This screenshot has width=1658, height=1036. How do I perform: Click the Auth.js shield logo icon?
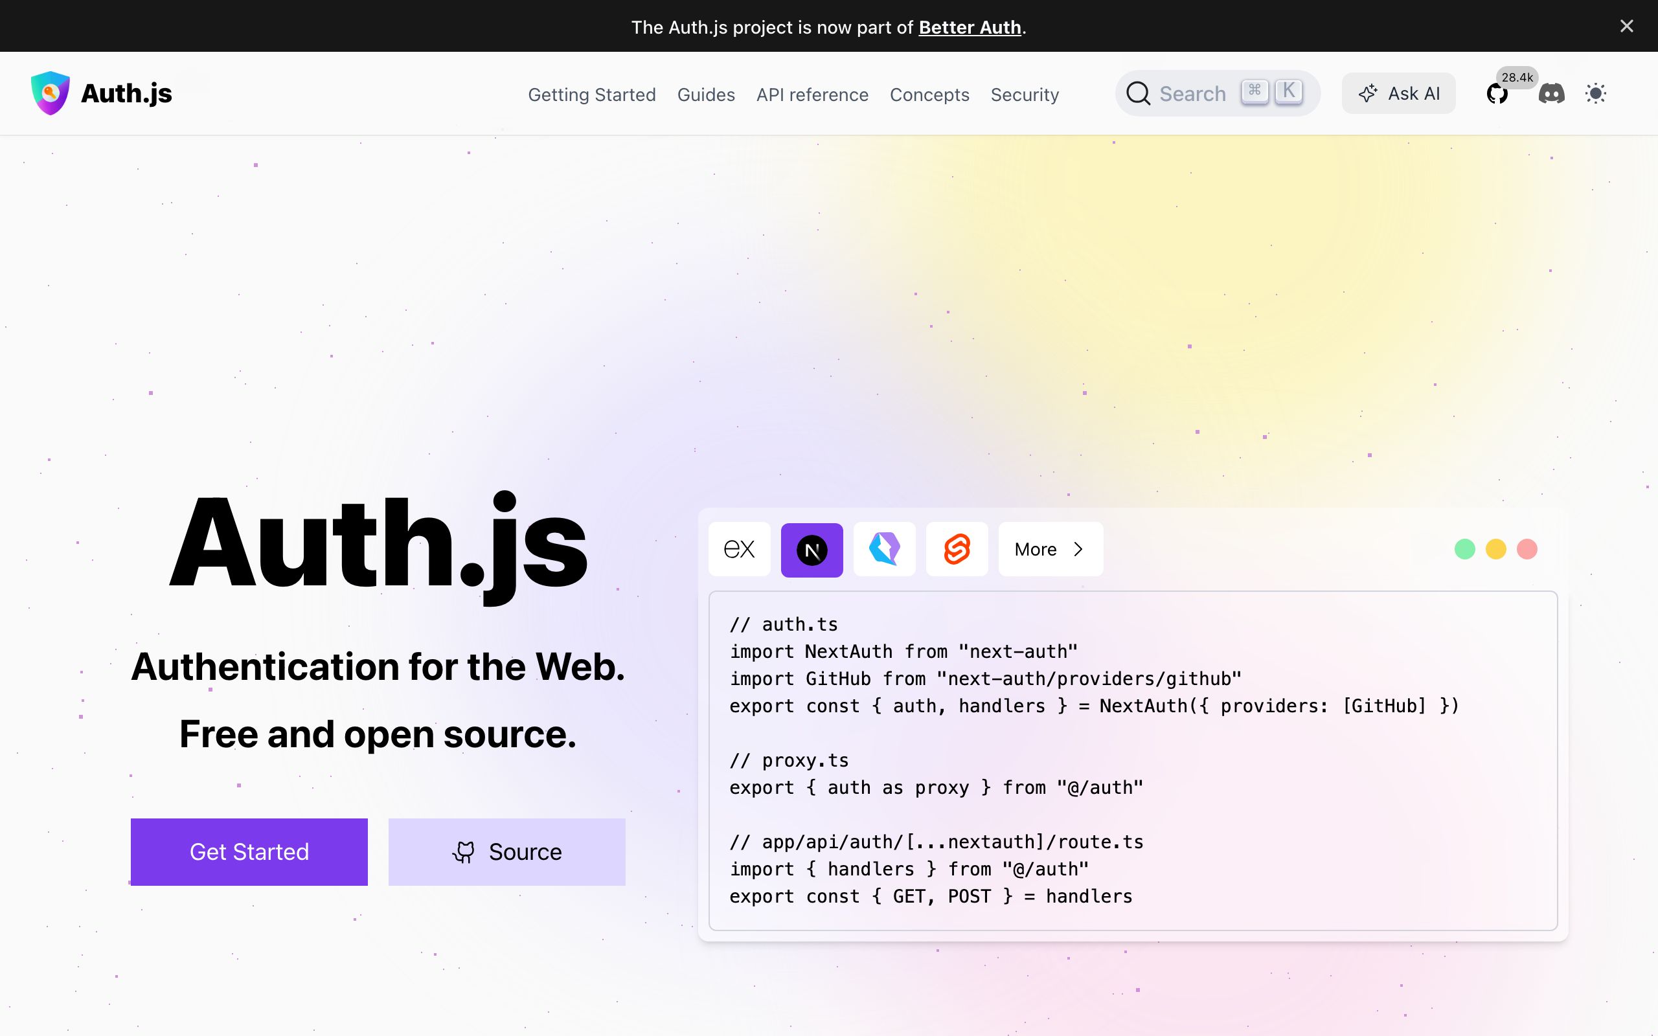50,93
